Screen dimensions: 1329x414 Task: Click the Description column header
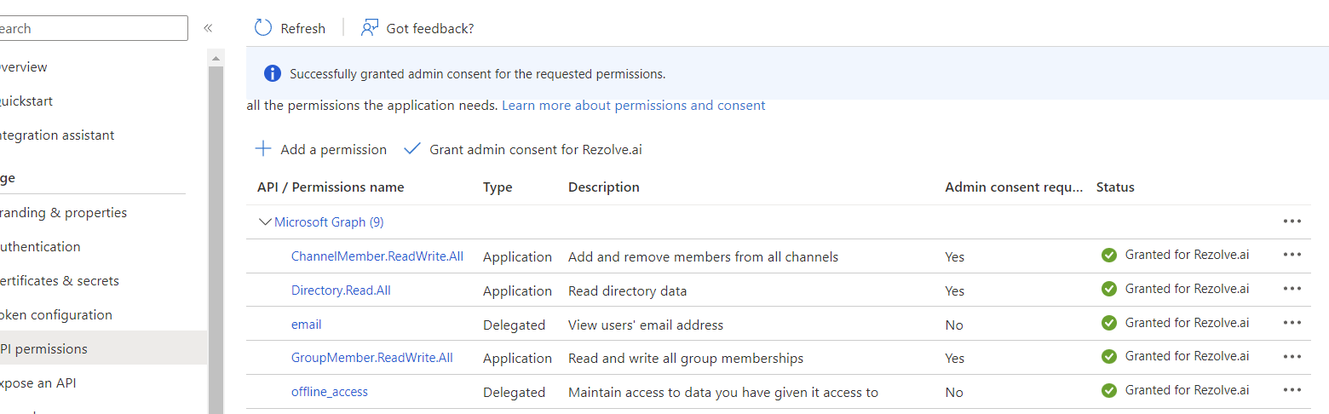pos(604,187)
